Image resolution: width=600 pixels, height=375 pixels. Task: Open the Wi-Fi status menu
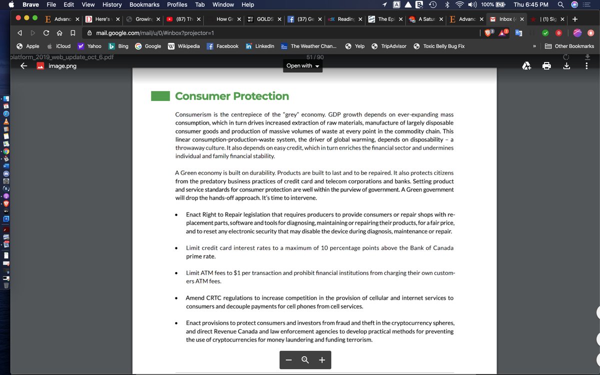[x=459, y=4]
